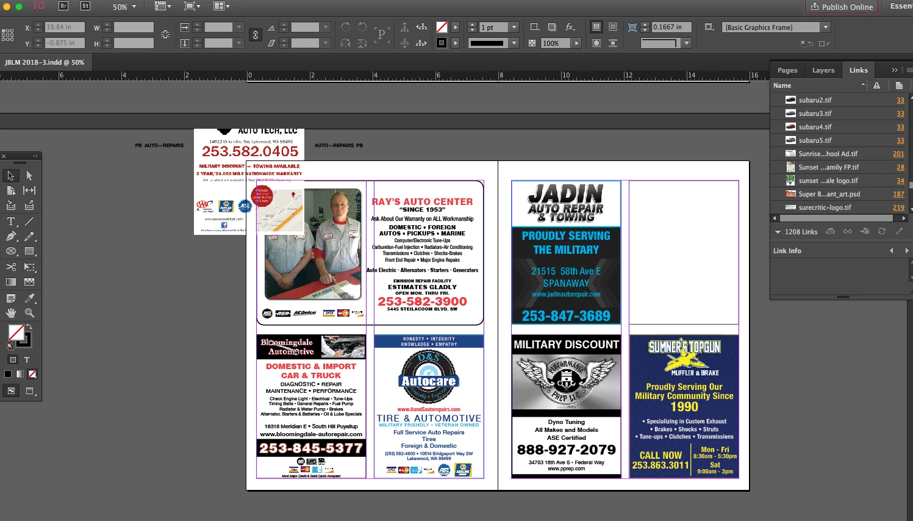The image size is (913, 521).
Task: Select the Pen tool
Action: click(11, 236)
